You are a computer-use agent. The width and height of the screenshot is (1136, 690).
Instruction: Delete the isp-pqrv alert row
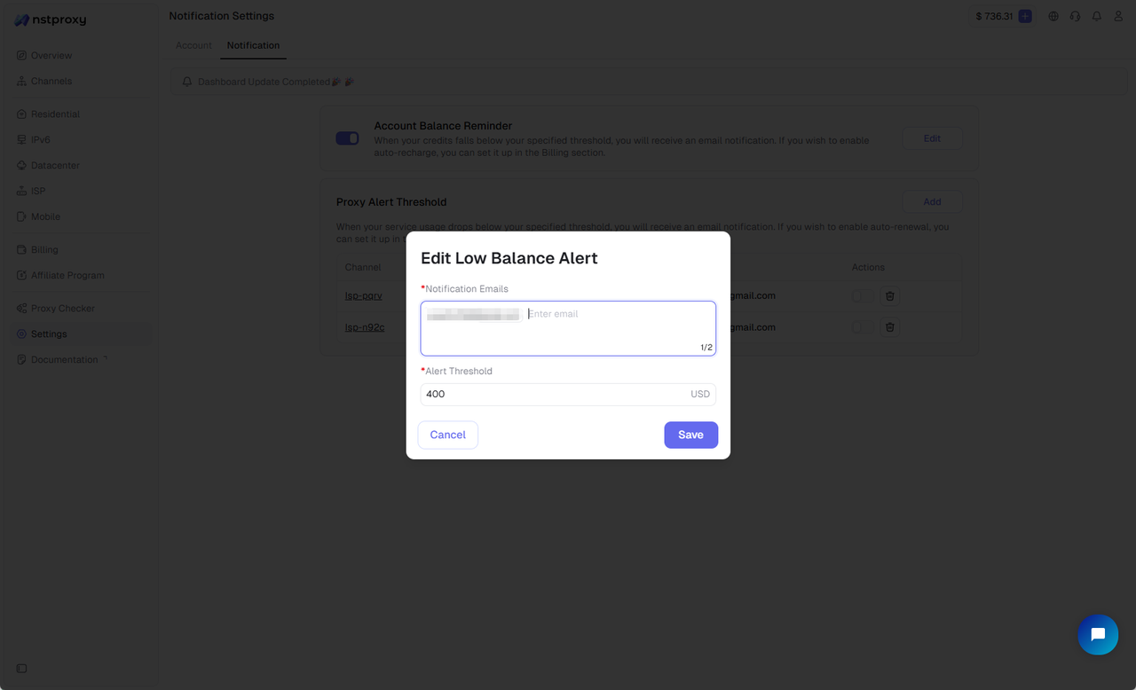890,296
